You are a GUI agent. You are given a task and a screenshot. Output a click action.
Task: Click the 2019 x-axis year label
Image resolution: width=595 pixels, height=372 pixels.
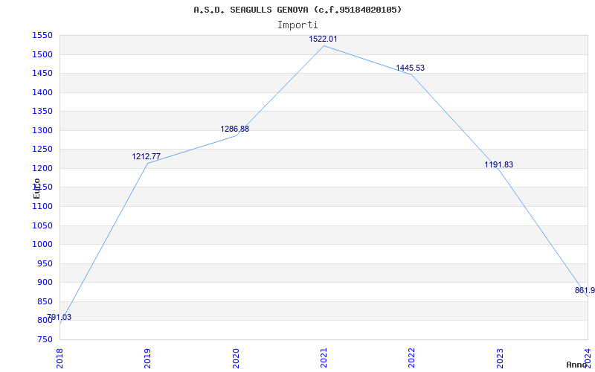[x=147, y=359]
